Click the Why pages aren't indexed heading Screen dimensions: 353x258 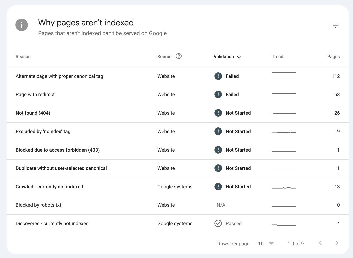pyautogui.click(x=86, y=23)
